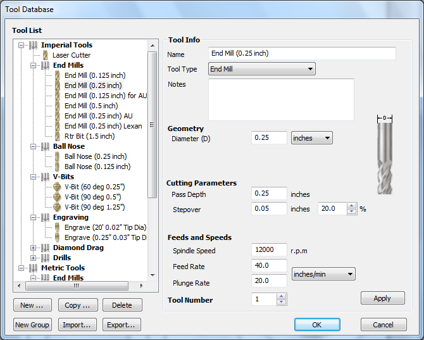This screenshot has height=340, width=424.
Task: Increase stepover percentage with up arrow
Action: pos(351,206)
